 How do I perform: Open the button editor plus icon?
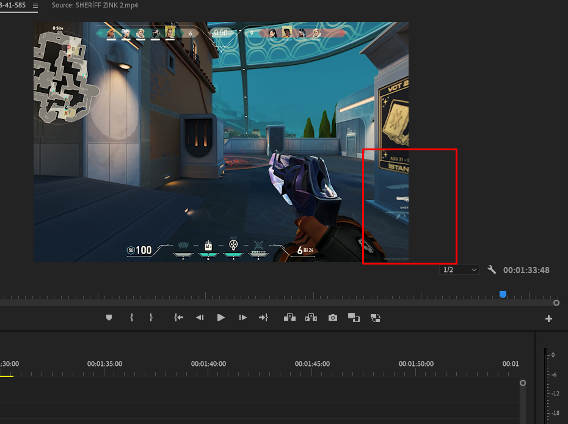tap(548, 318)
